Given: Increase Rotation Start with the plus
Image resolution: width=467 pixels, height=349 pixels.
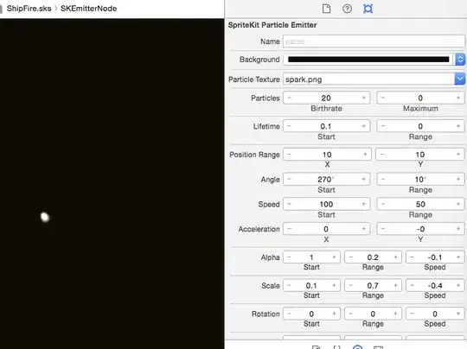Looking at the screenshot, I should [334, 314].
